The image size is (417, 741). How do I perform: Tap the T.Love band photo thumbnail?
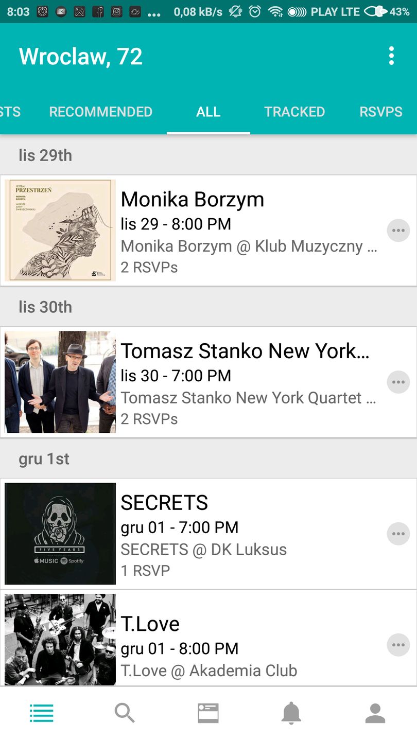(x=60, y=640)
